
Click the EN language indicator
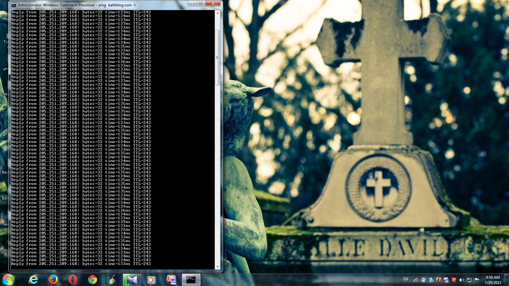pos(406,279)
